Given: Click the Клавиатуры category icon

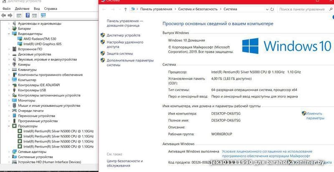Looking at the screenshot, I should point(15,69).
